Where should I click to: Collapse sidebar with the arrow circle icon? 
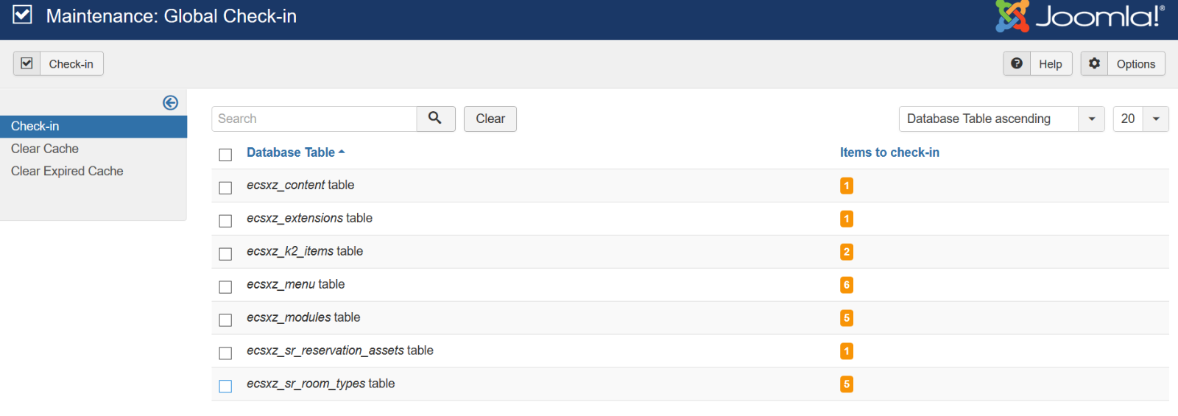pyautogui.click(x=170, y=103)
